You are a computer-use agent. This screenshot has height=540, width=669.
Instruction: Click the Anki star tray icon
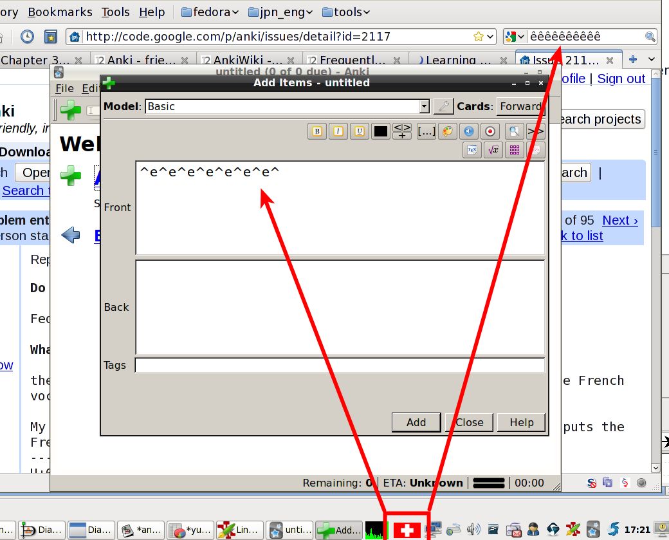(593, 530)
